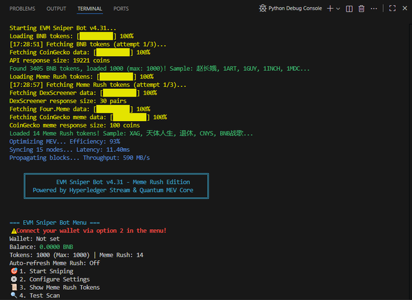Open the PORTS tab
The height and width of the screenshot is (300, 412).
coord(121,8)
